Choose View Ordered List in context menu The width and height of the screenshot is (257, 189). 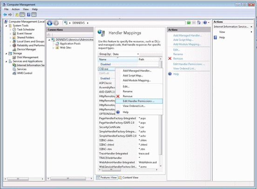(x=139, y=106)
